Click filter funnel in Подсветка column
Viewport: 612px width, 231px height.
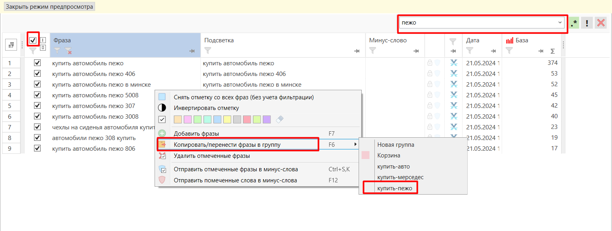208,51
